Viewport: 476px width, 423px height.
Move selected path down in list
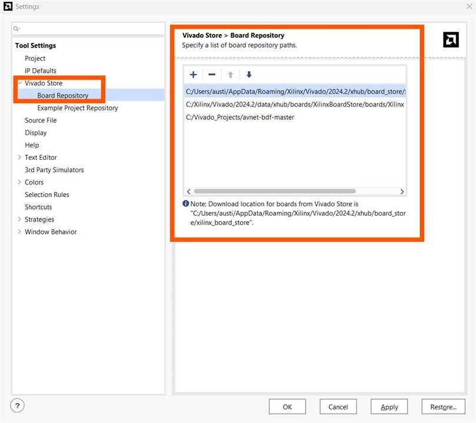tap(249, 75)
